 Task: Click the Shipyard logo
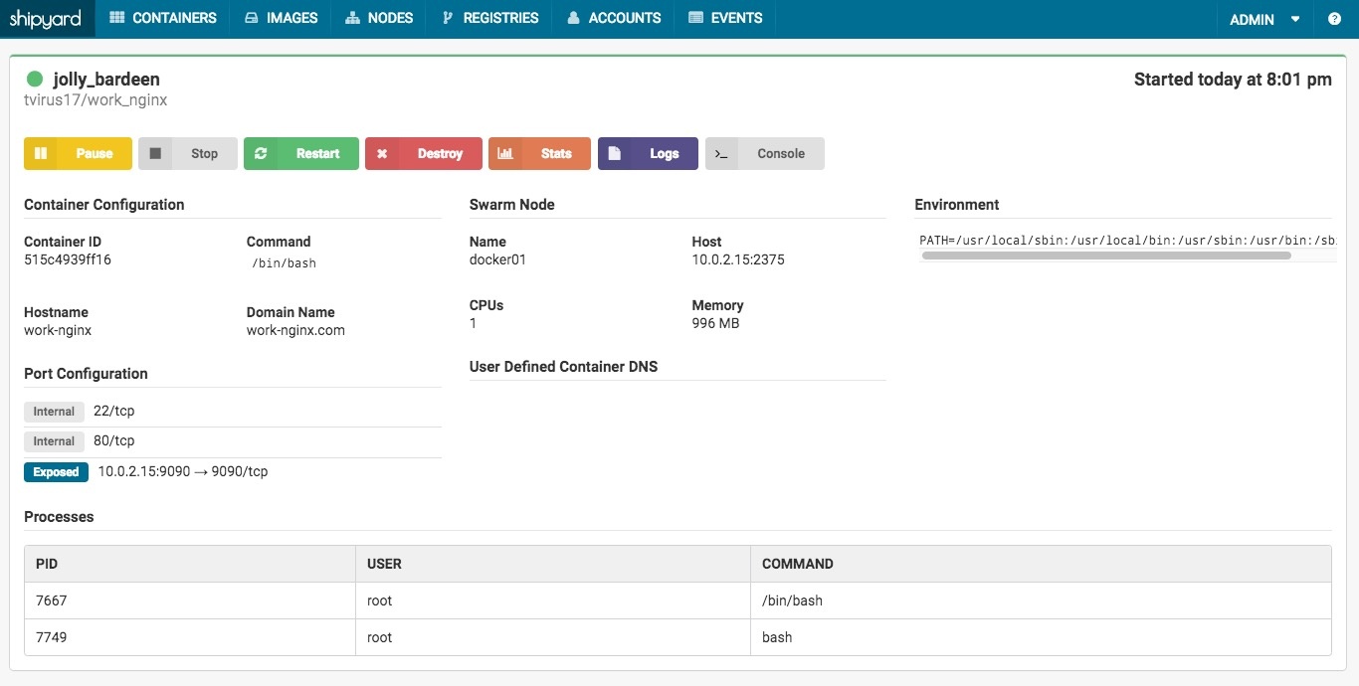[46, 18]
